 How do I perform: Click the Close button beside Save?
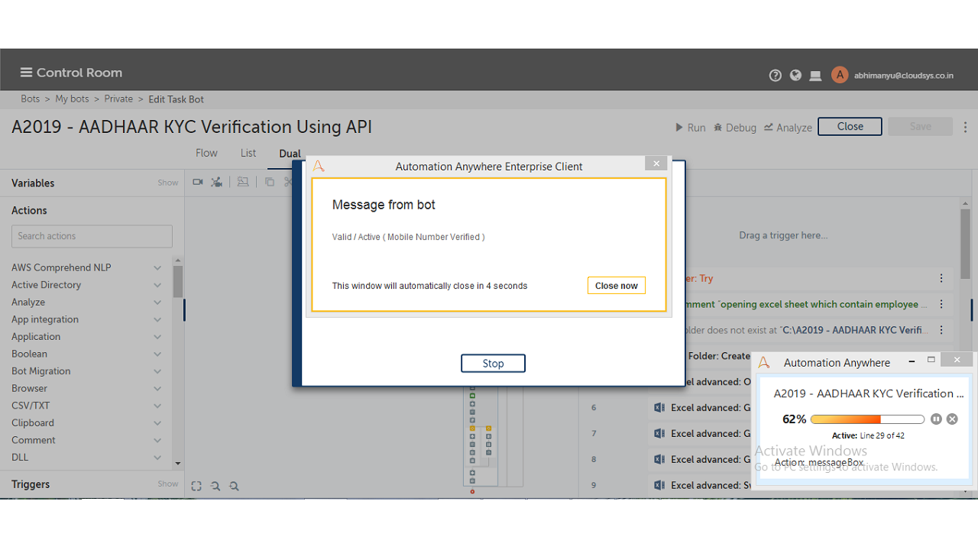pyautogui.click(x=850, y=127)
